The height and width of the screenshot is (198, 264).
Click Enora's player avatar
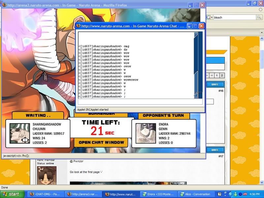pos(146,133)
